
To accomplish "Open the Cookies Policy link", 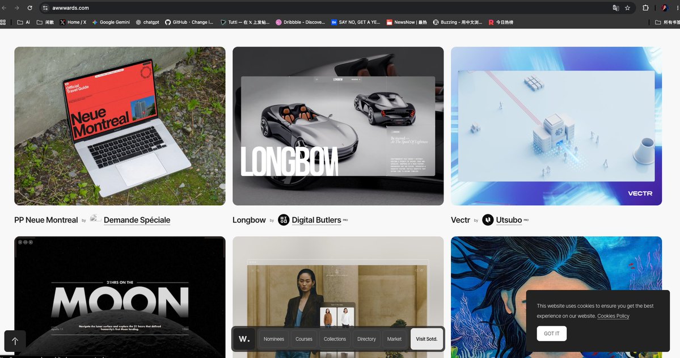I will (613, 316).
